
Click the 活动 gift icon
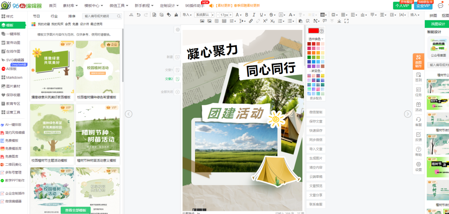pyautogui.click(x=418, y=106)
